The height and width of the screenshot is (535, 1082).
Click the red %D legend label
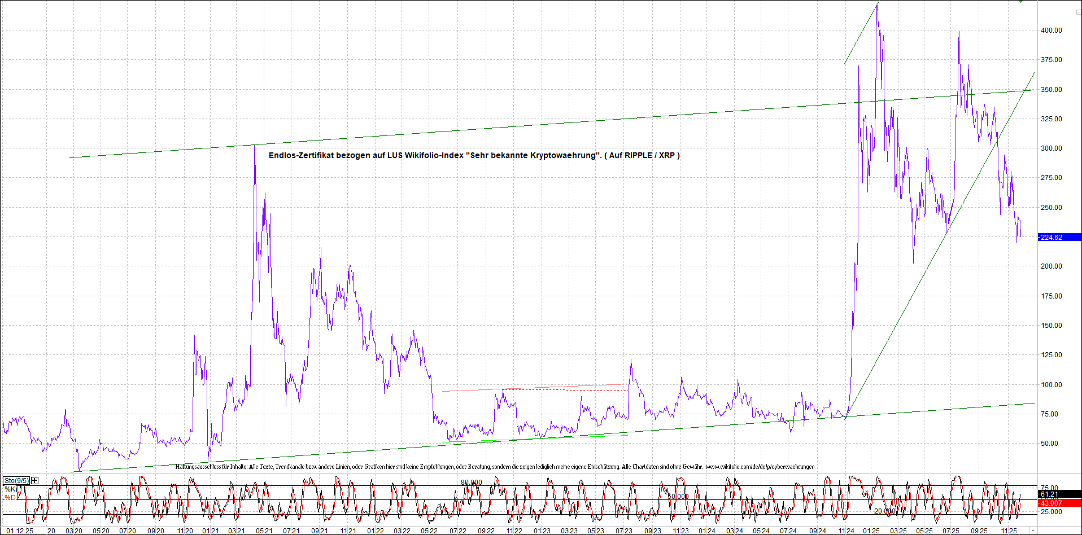10,498
